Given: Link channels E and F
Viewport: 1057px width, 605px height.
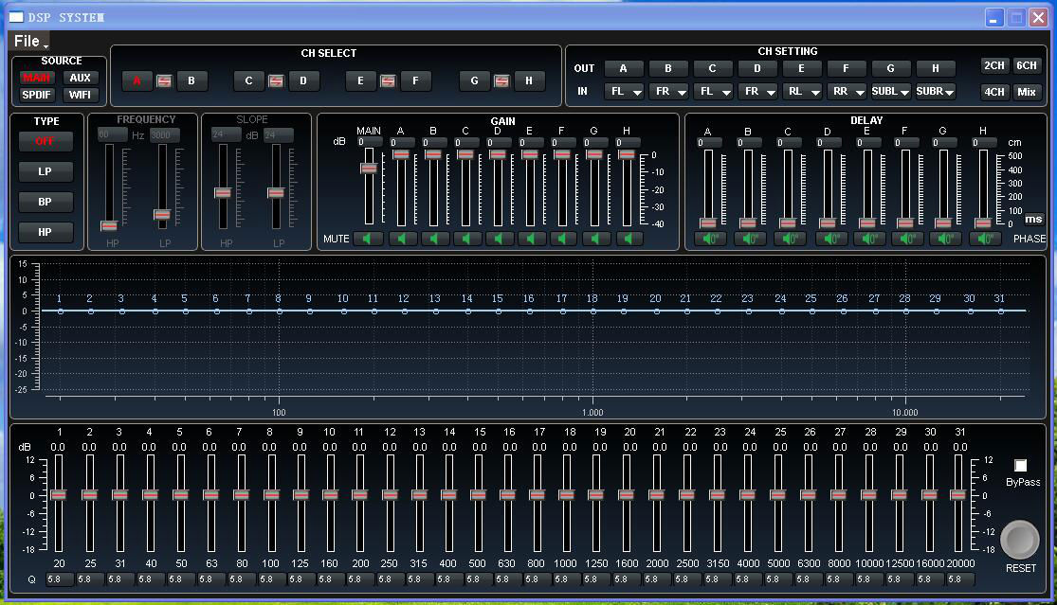Looking at the screenshot, I should click(388, 81).
